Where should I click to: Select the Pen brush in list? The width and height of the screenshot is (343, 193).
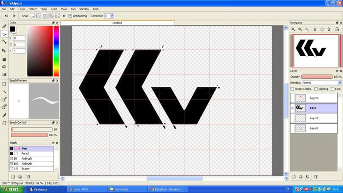click(x=31, y=149)
